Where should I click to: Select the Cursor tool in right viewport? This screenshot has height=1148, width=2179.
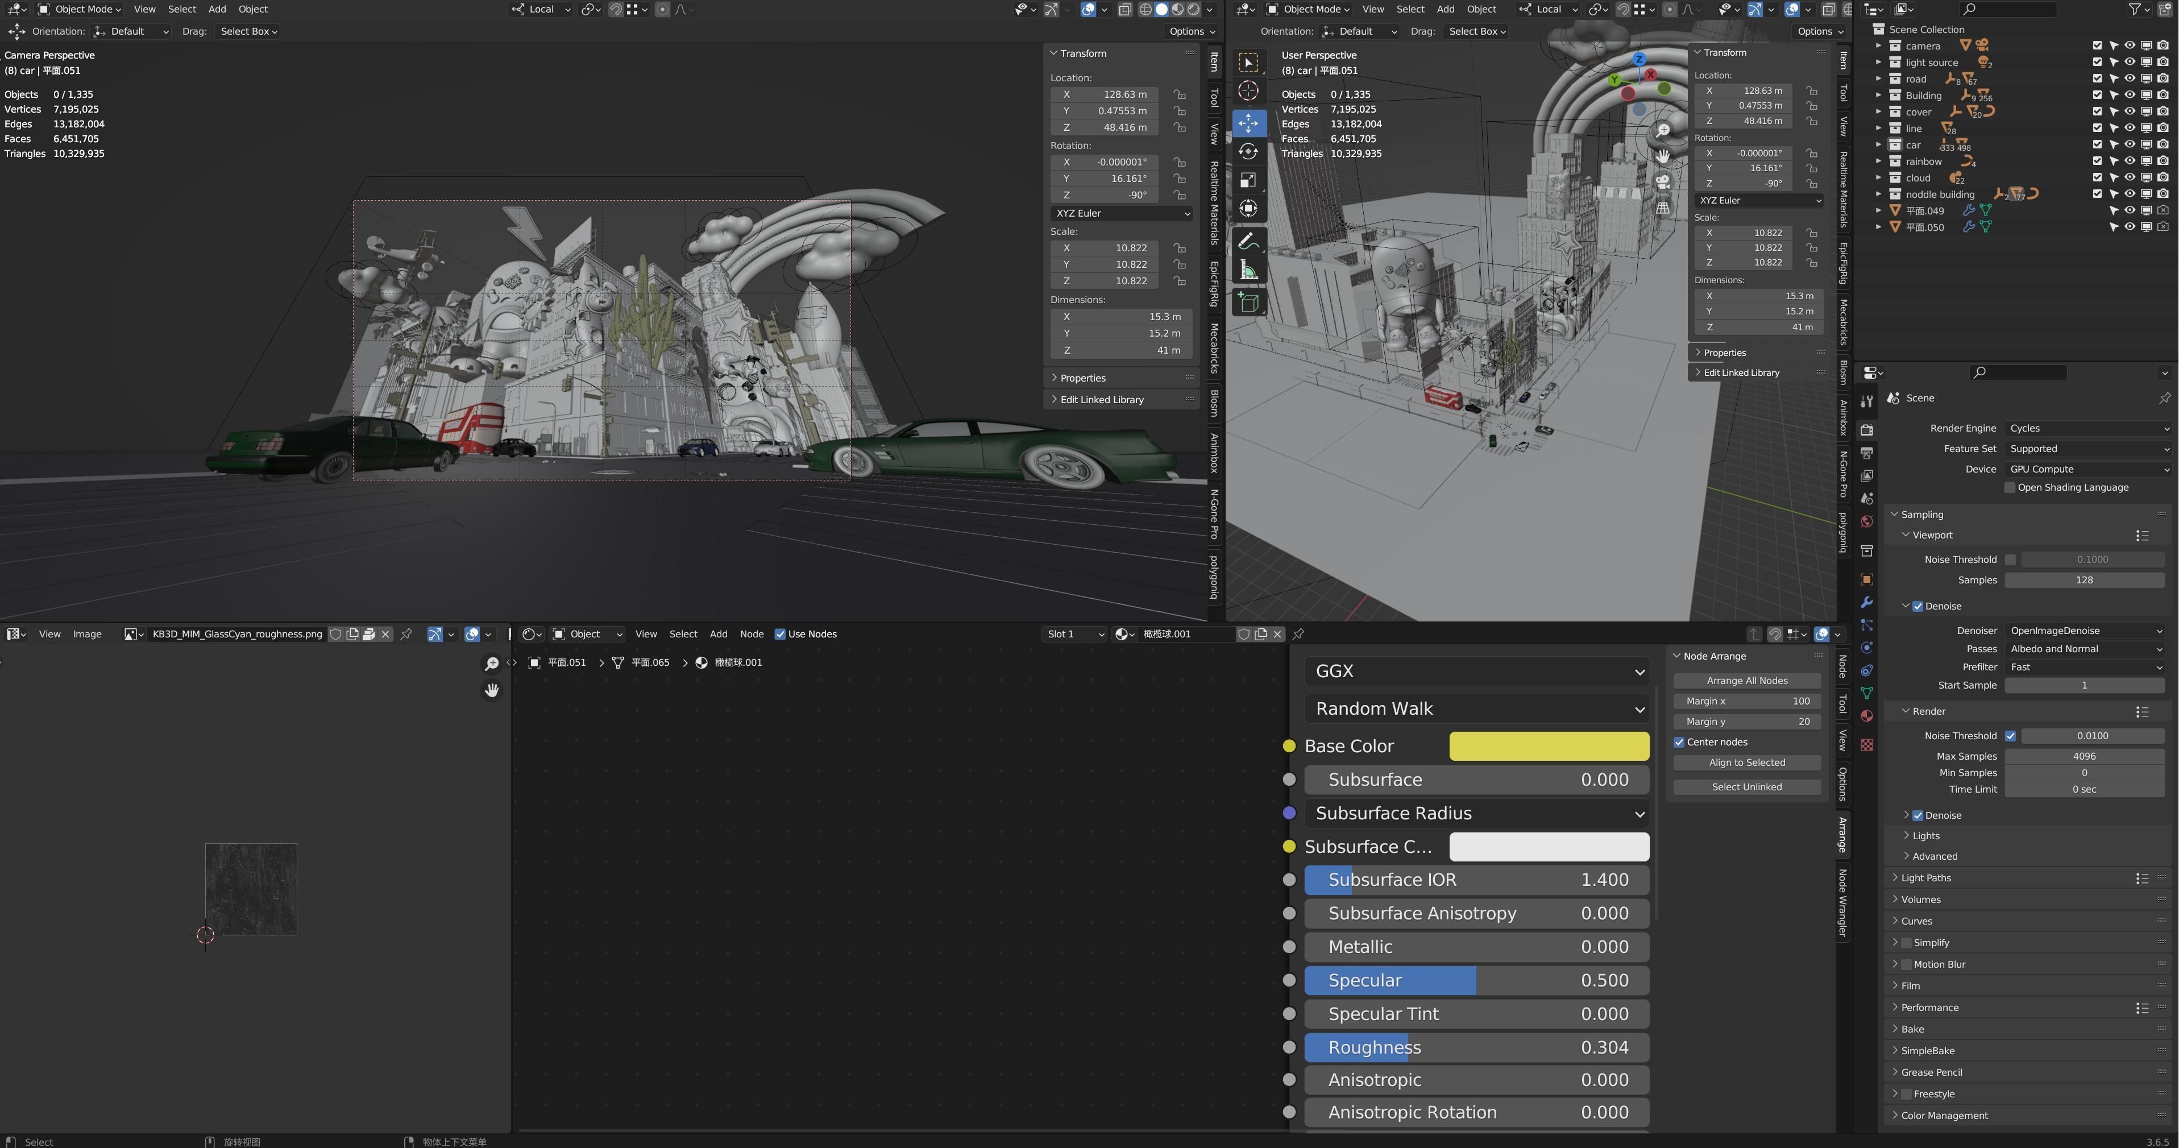(x=1248, y=90)
